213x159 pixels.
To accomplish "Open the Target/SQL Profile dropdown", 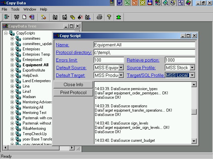I will [x=192, y=76].
